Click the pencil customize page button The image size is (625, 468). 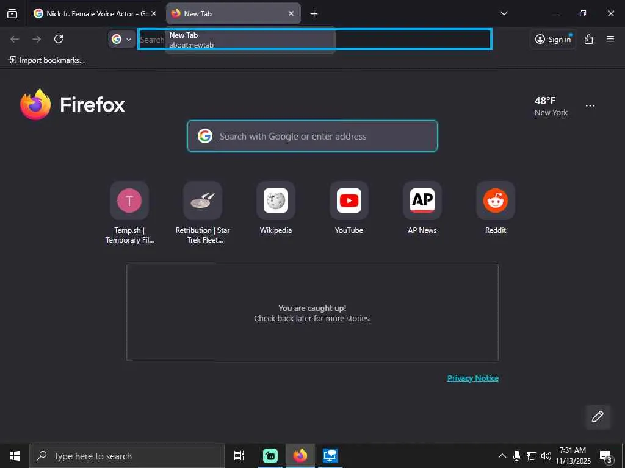click(598, 417)
